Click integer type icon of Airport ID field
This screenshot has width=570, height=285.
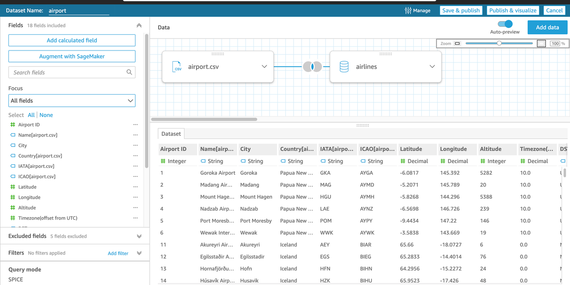[13, 125]
